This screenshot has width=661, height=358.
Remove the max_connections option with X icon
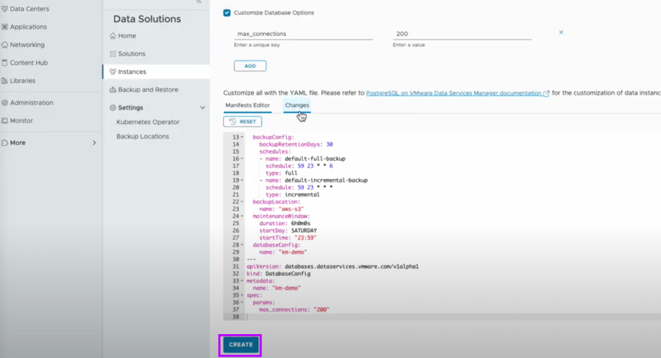click(x=561, y=32)
